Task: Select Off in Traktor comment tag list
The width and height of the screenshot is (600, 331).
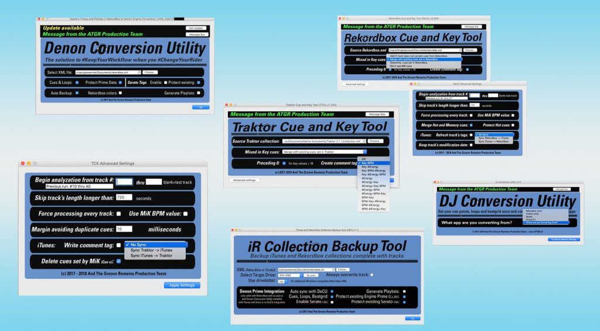Action: (x=374, y=159)
